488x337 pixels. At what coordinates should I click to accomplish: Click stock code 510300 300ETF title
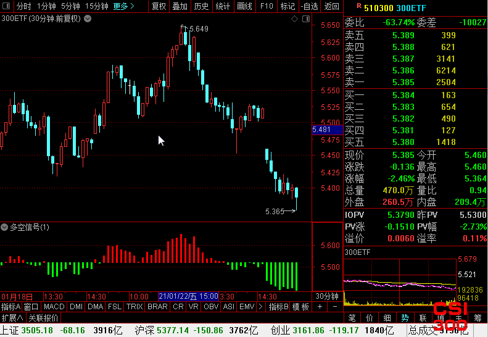pos(395,8)
